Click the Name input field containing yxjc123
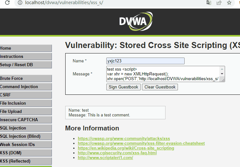Viewport: 240px width, 167px height. point(145,61)
